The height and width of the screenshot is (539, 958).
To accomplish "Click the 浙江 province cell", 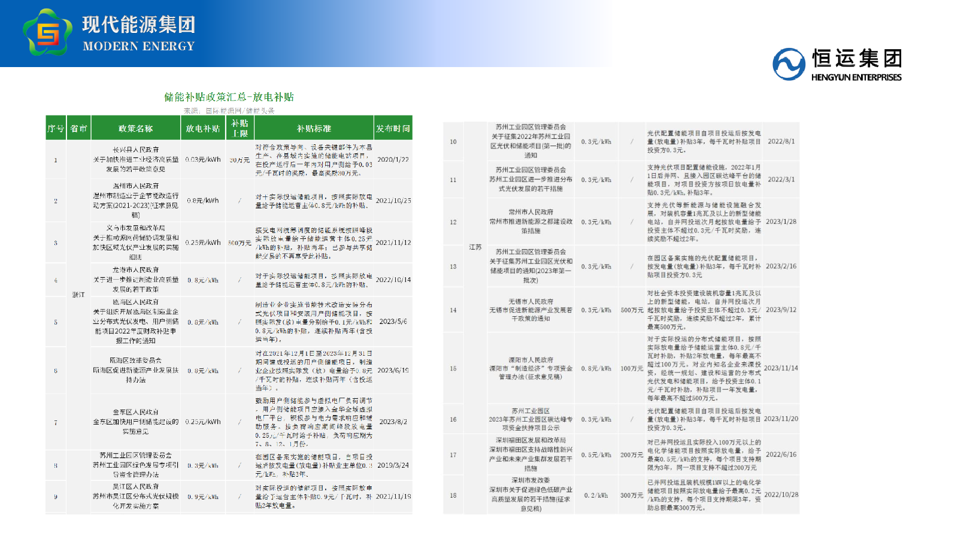I will click(78, 295).
